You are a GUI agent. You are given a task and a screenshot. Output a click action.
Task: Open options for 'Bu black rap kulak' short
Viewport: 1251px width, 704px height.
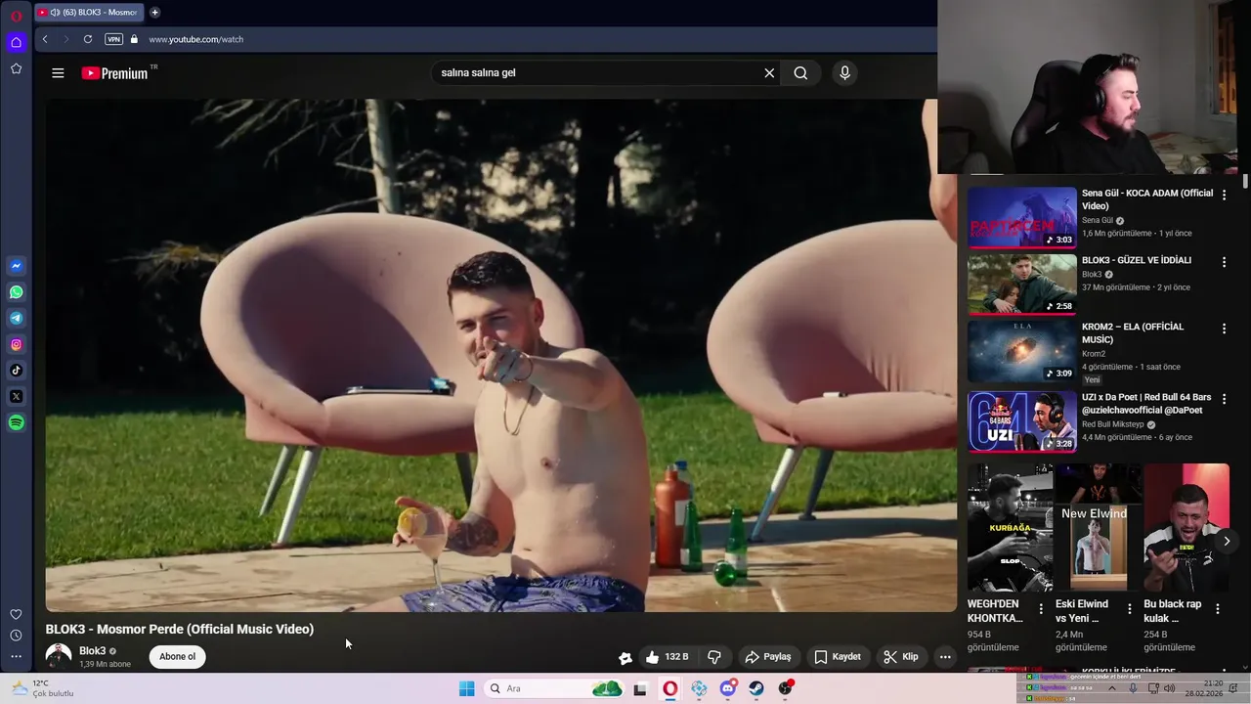tap(1217, 608)
